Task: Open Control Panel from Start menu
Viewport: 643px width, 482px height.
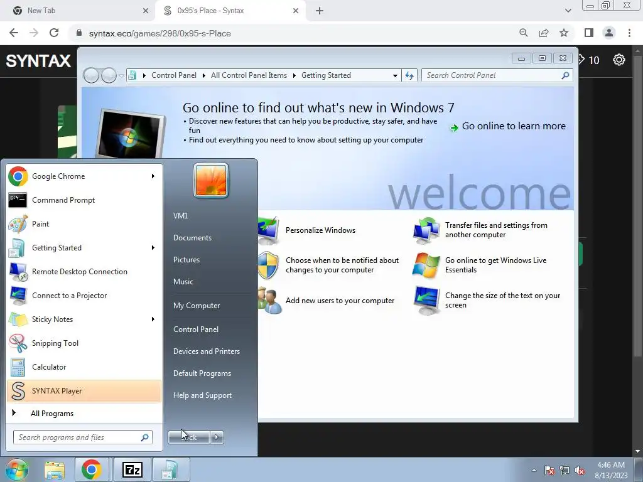Action: tap(196, 329)
